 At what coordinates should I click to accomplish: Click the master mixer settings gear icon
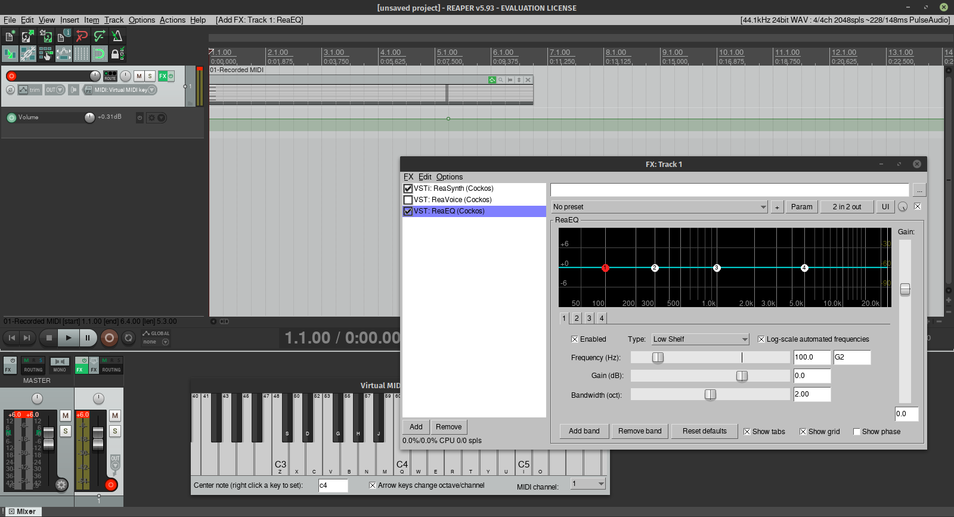click(x=61, y=485)
